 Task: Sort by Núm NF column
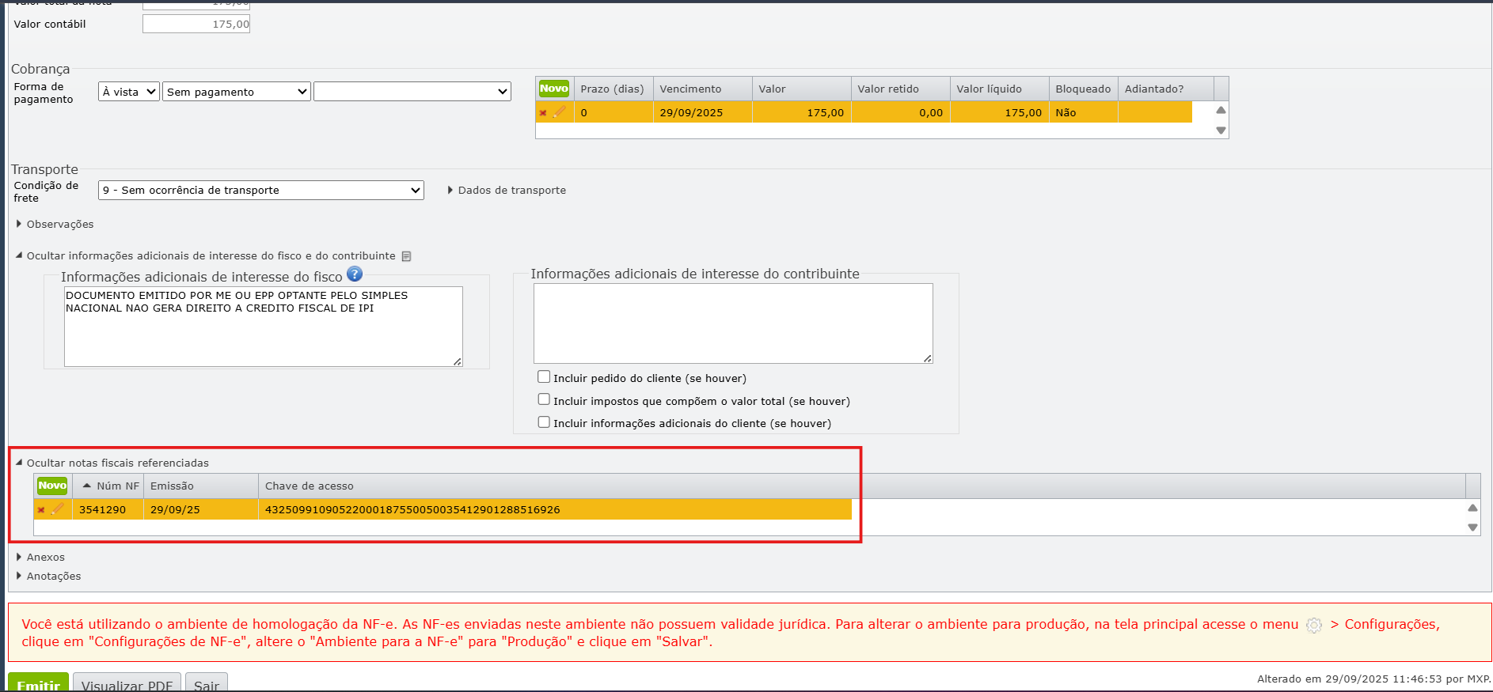pyautogui.click(x=110, y=486)
